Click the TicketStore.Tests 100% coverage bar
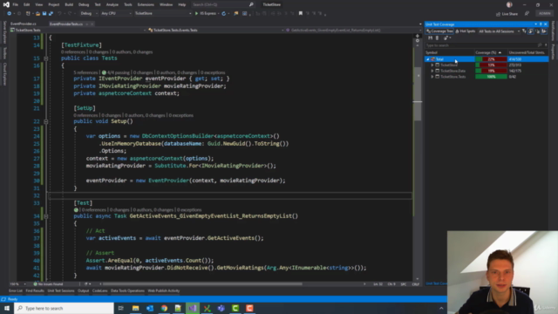 coord(491,77)
